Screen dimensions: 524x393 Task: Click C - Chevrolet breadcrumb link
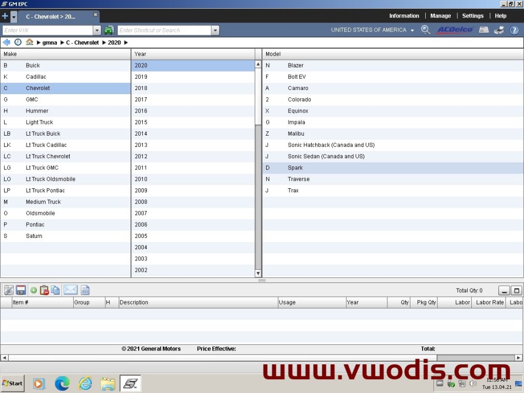[x=82, y=42]
